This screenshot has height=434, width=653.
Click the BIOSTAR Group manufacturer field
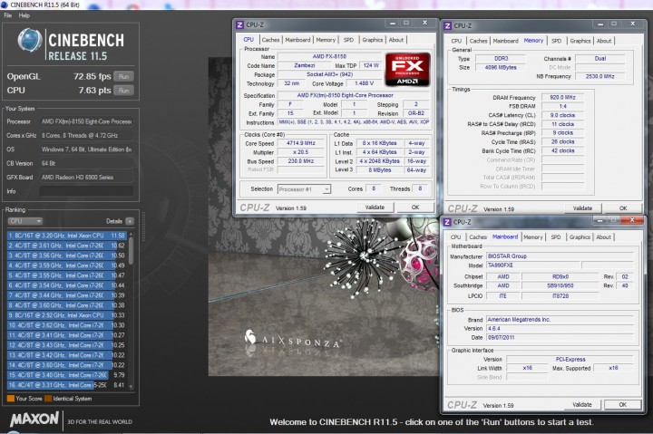click(x=560, y=256)
